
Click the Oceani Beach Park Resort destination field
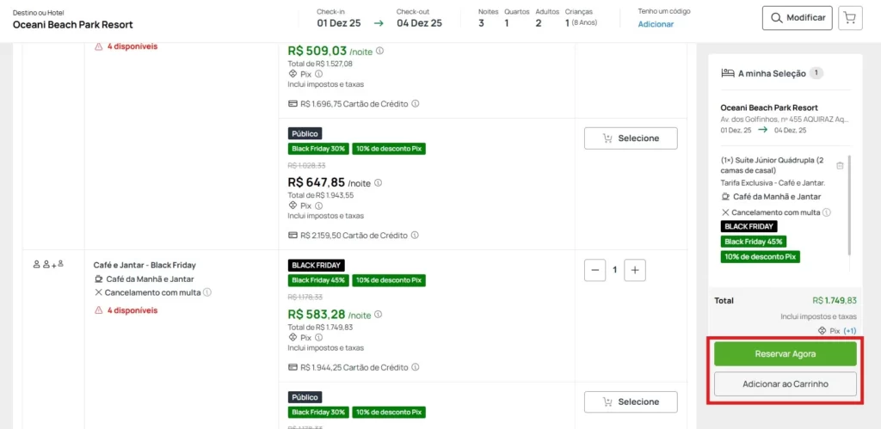(x=73, y=24)
